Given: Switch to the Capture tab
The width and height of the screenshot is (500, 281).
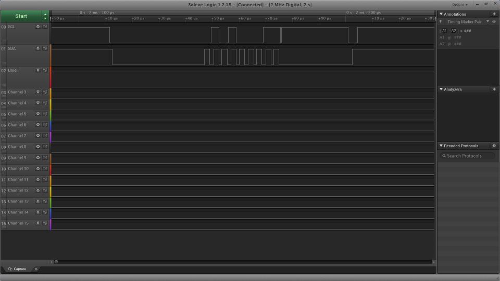Looking at the screenshot, I should pos(17,269).
